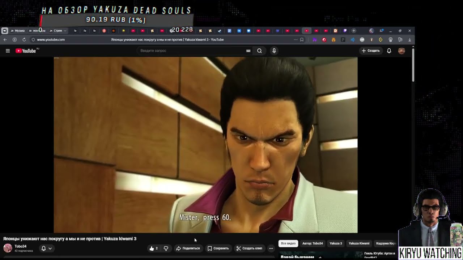Select the Yakuza Kiwami filter chip
The width and height of the screenshot is (463, 260).
coord(359,243)
